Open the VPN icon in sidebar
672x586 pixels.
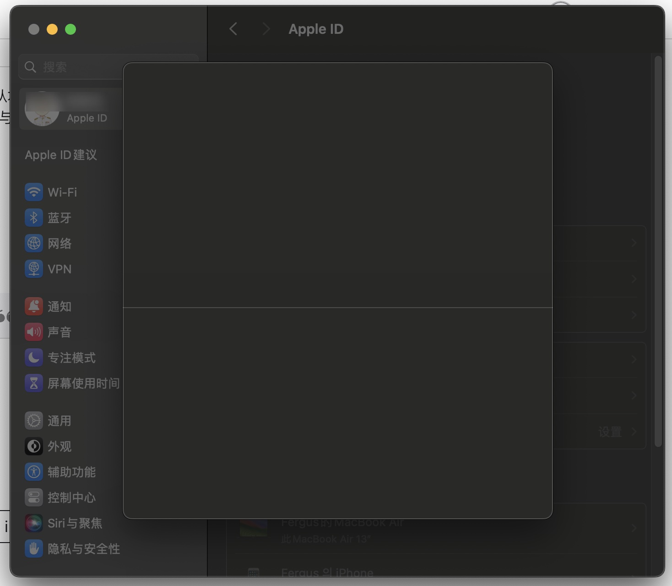33,269
